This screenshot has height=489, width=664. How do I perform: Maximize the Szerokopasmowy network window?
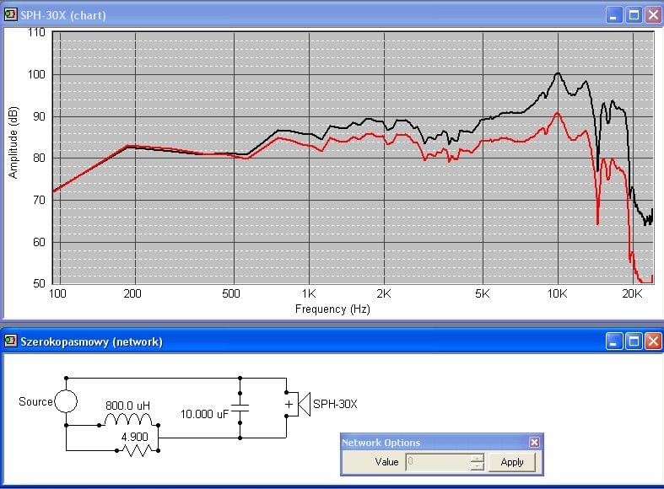click(634, 341)
